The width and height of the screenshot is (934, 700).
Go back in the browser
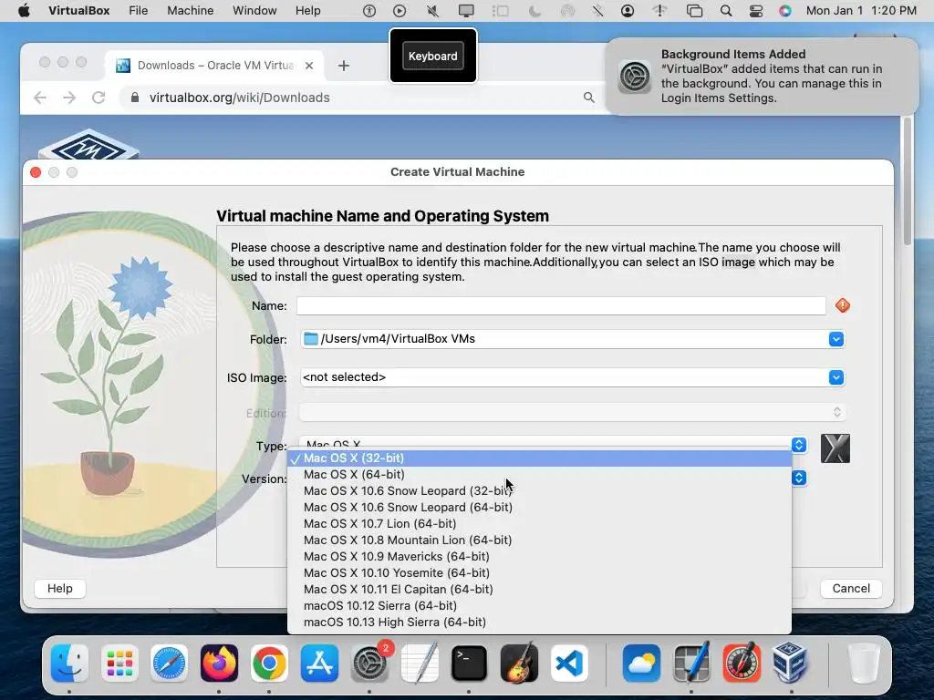pyautogui.click(x=40, y=98)
